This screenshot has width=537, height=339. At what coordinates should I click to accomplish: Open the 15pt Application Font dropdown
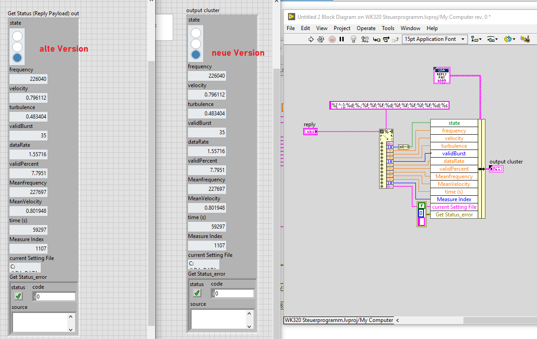click(x=434, y=40)
